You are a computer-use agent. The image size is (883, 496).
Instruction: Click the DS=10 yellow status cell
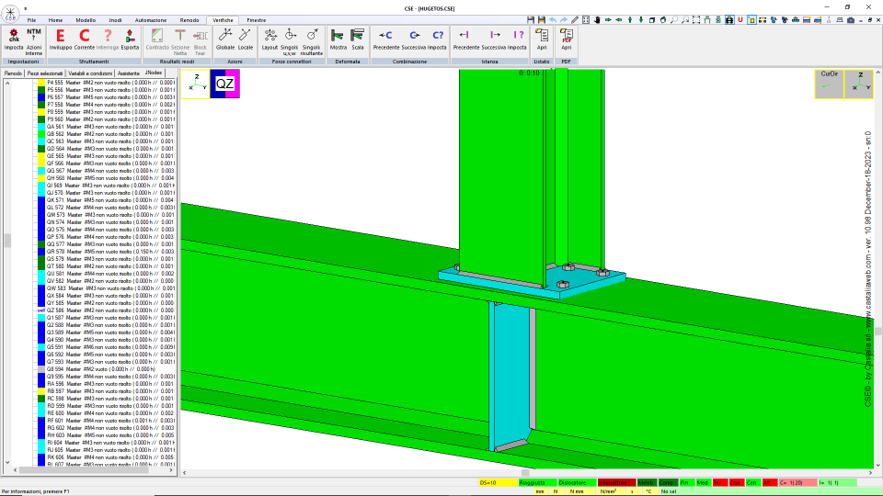click(x=498, y=482)
